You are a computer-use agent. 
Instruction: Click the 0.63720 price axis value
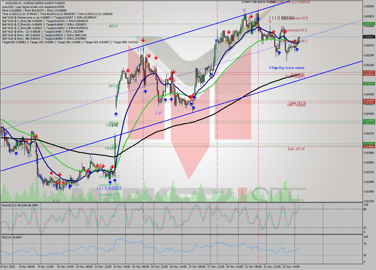(369, 172)
